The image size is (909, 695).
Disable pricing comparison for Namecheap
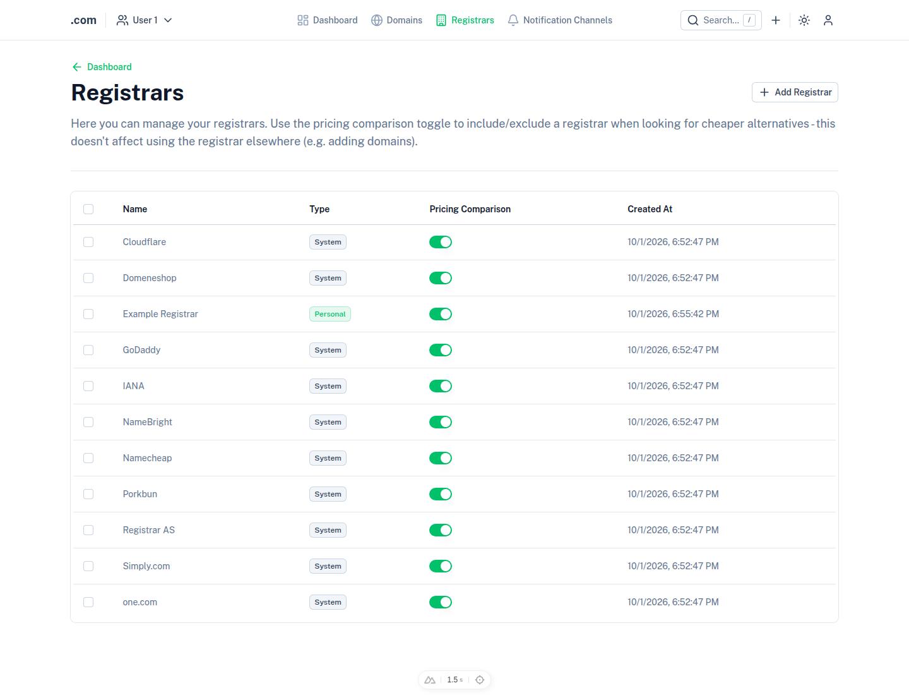pyautogui.click(x=441, y=458)
